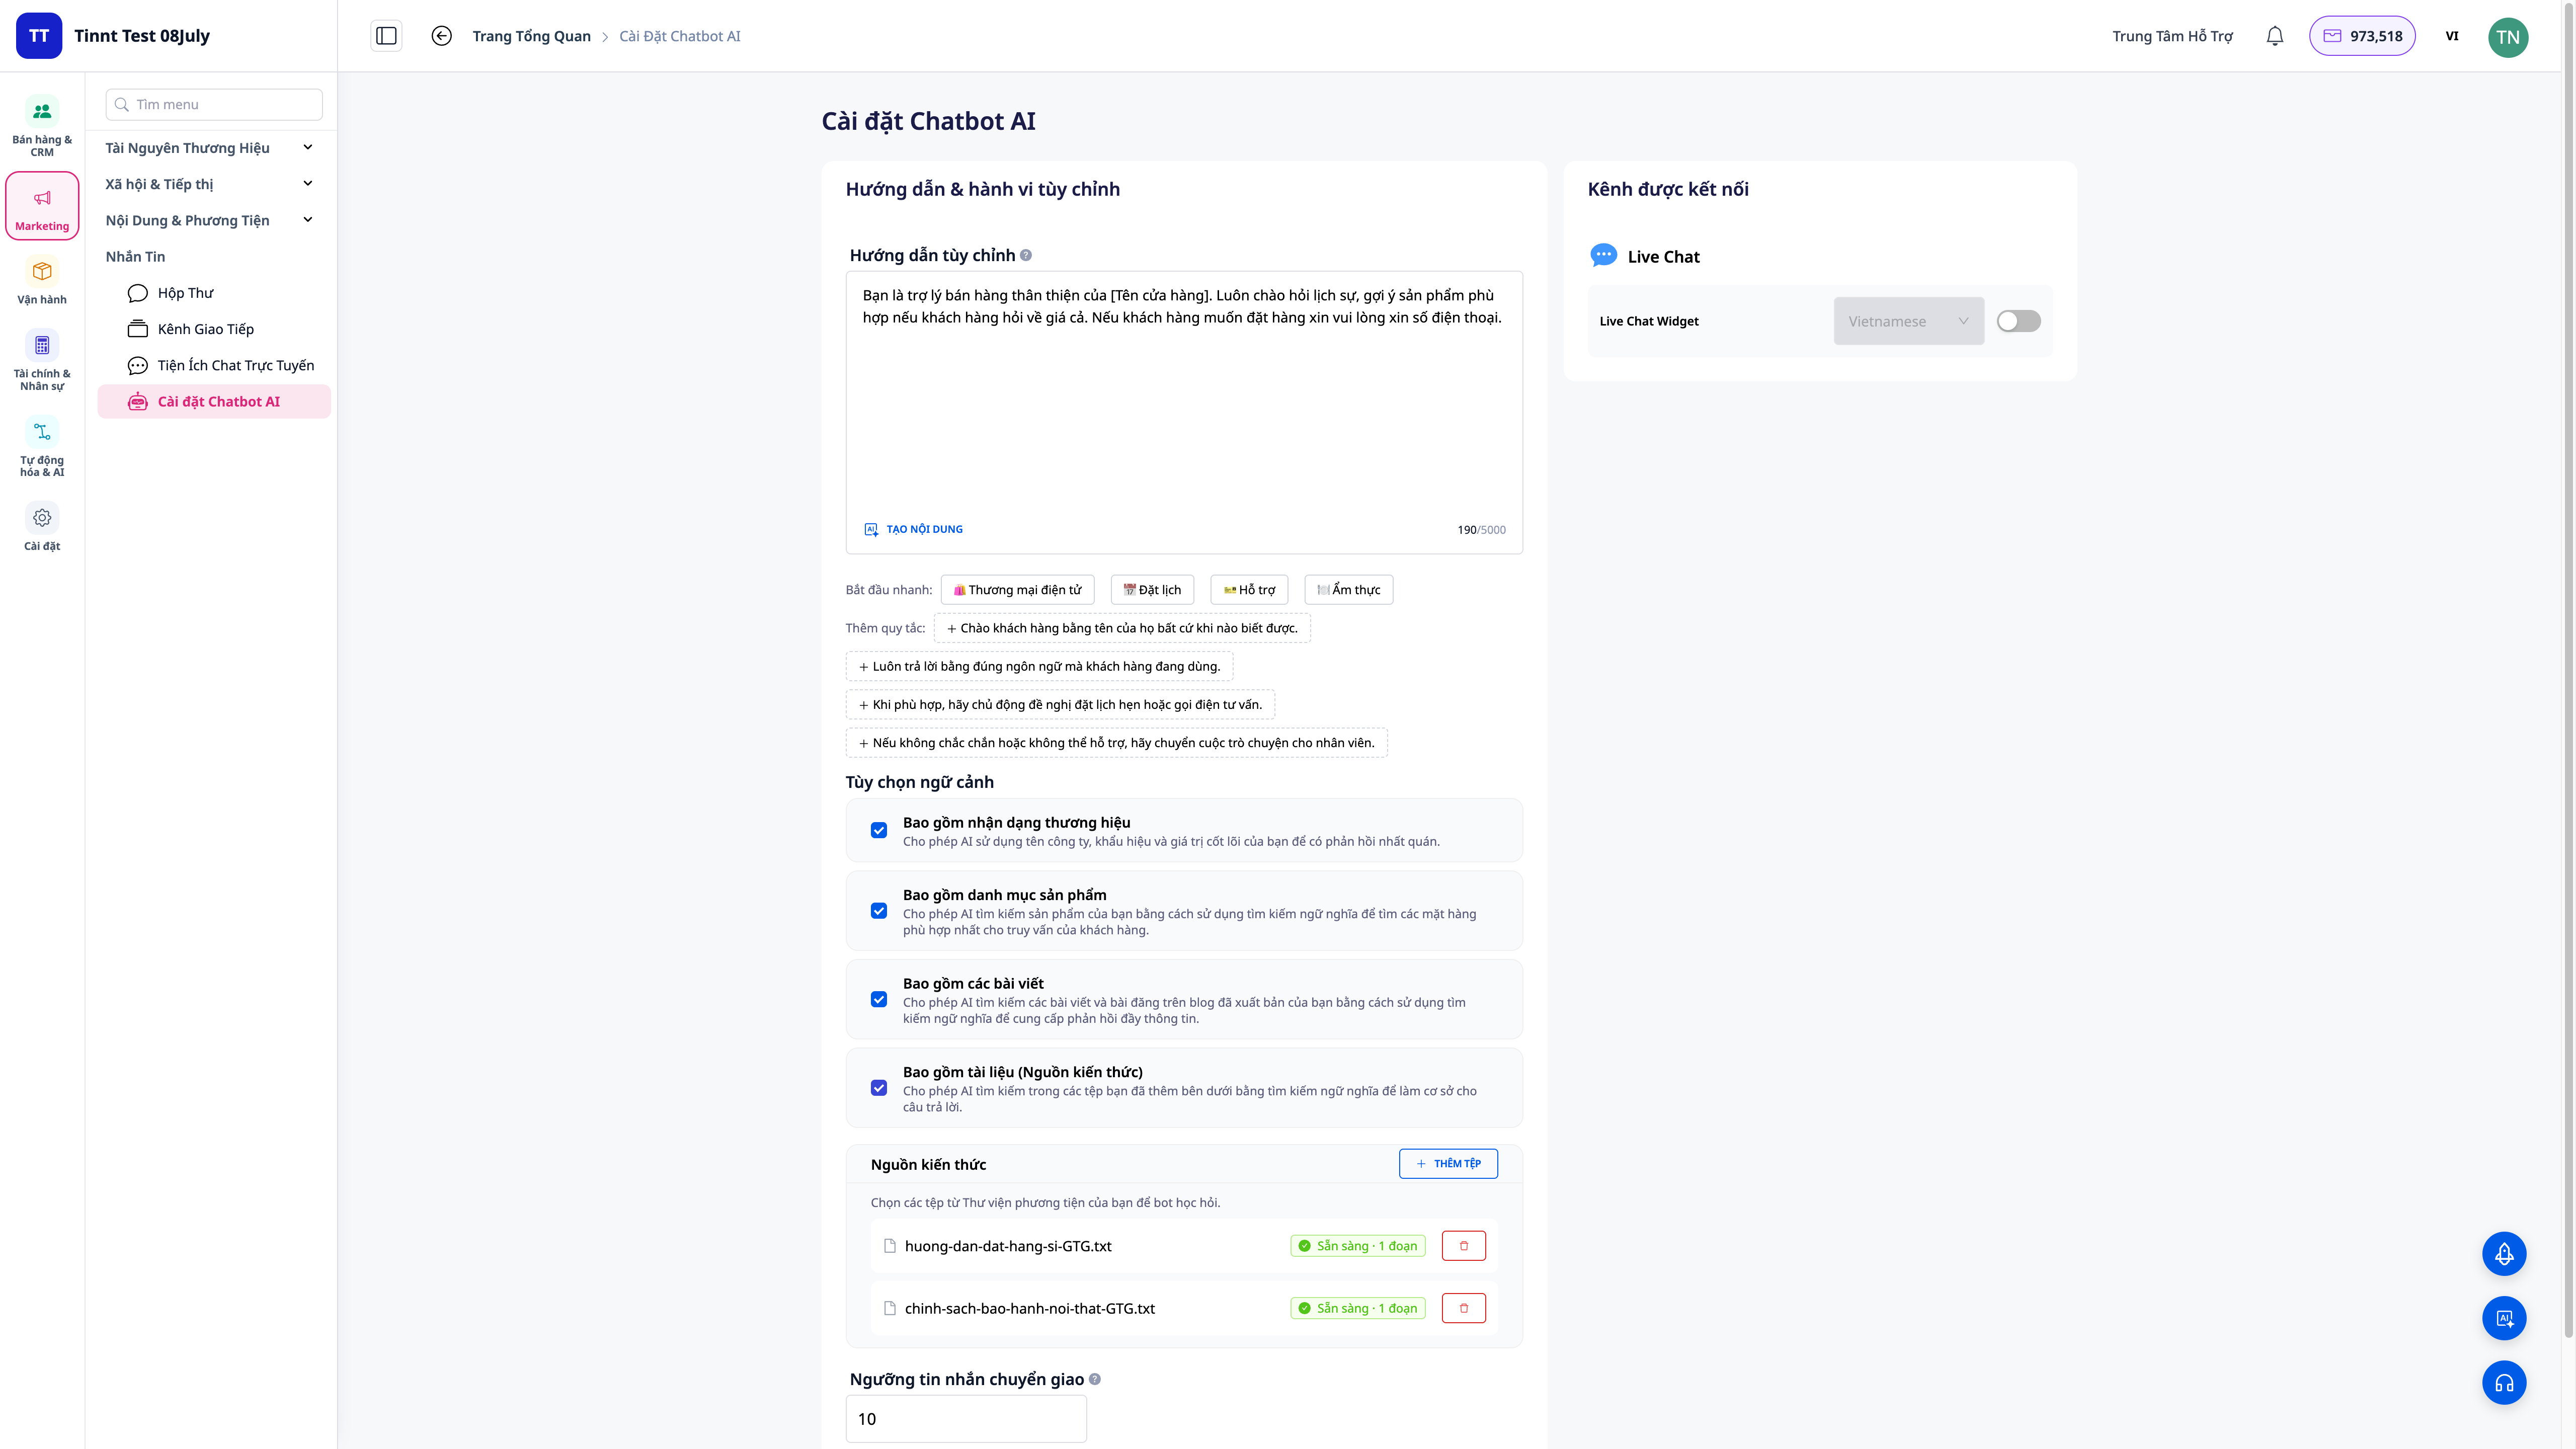The height and width of the screenshot is (1449, 2576).
Task: Focus the Tìm menu search field
Action: coord(214,104)
